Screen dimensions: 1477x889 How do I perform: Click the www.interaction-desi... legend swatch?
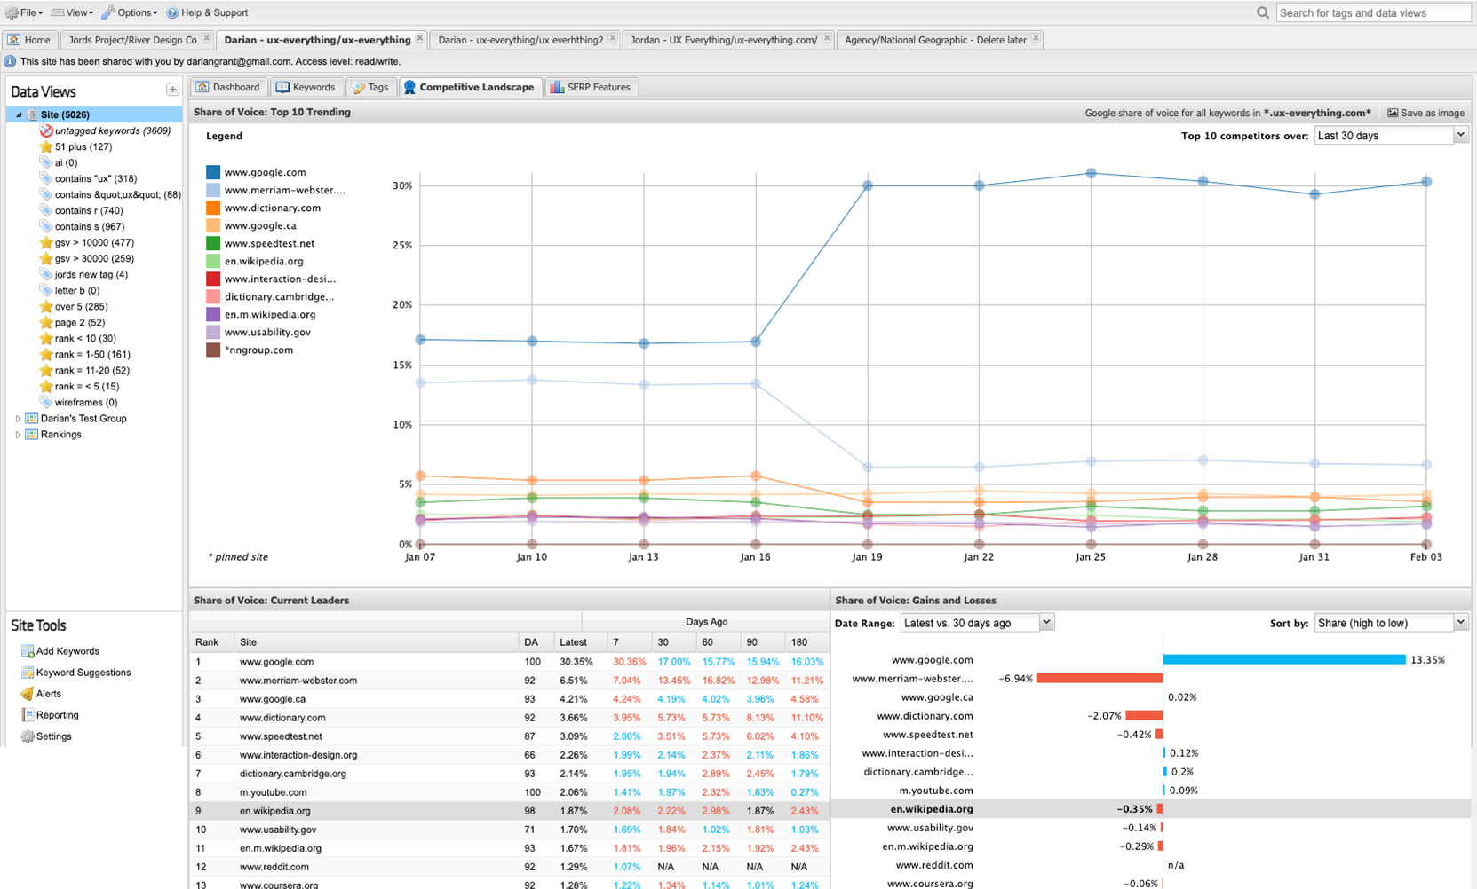[213, 279]
